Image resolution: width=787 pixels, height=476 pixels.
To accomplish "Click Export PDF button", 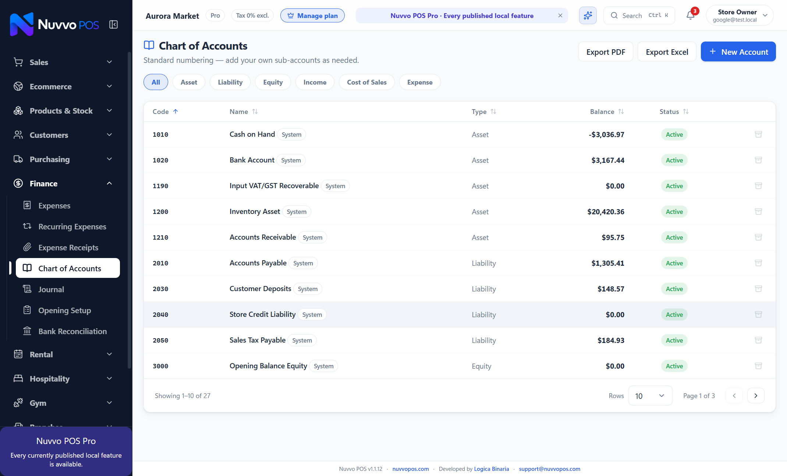I will 606,51.
